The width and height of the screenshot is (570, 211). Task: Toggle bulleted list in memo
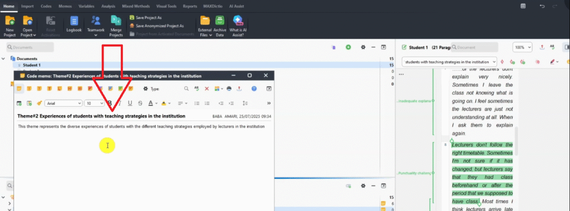click(196, 103)
